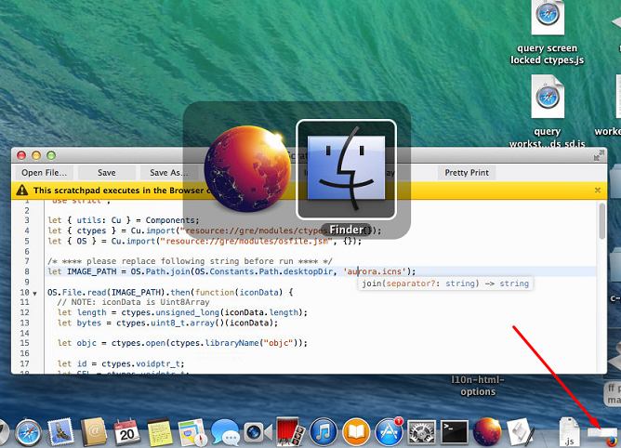Click the warning triangle icon in yellow bar
The image size is (621, 448).
tap(22, 191)
